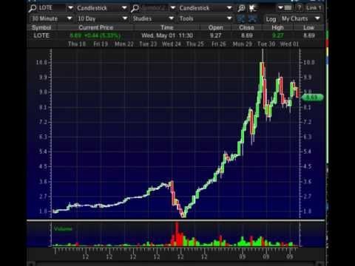Click the white divider bar above Volume panel
This screenshot has width=355, height=266.
176,220
